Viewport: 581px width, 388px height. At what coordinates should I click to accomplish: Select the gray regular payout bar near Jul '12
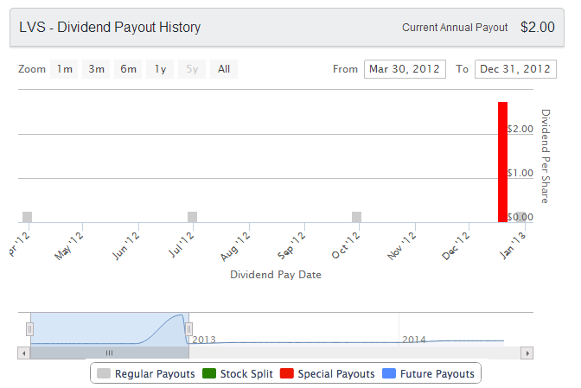coord(192,217)
